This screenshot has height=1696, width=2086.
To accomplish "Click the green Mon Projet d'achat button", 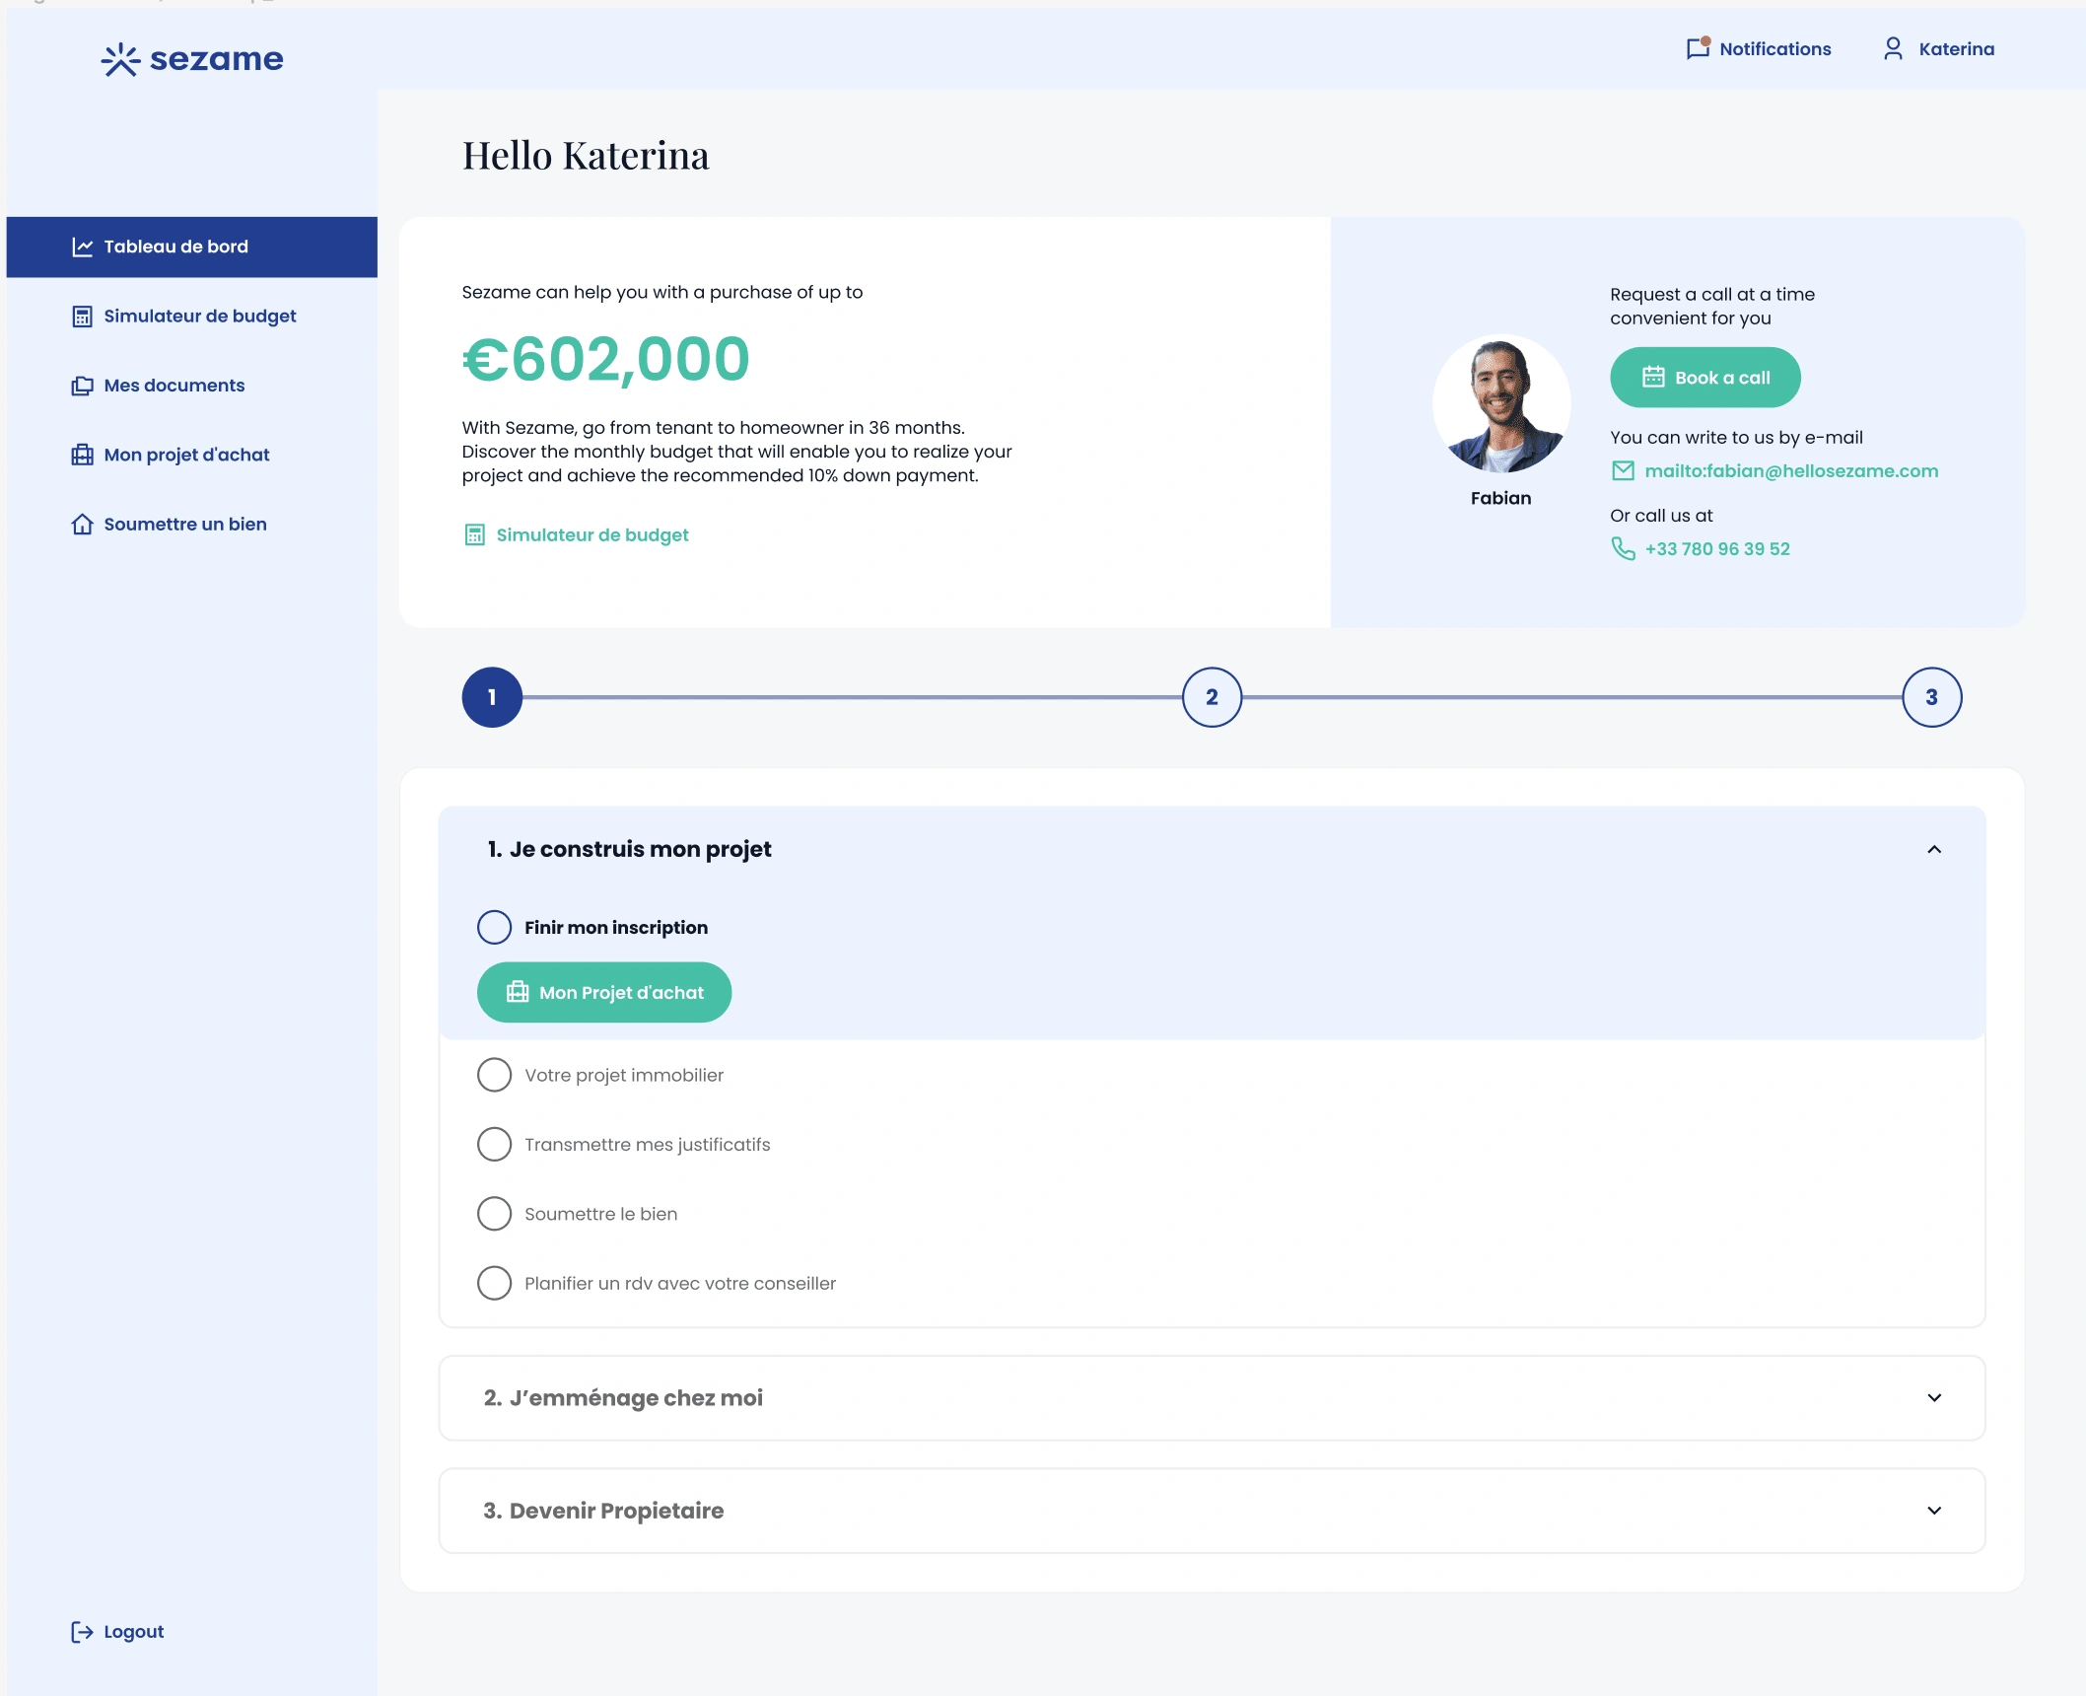I will pyautogui.click(x=604, y=992).
